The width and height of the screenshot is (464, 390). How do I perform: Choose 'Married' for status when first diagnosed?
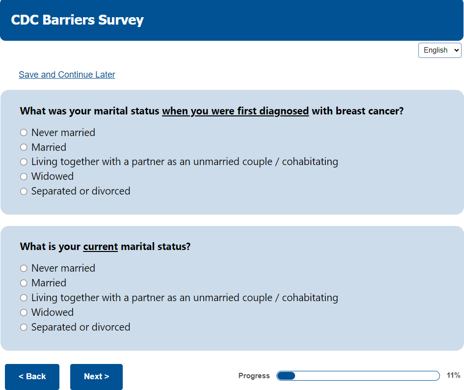coord(24,147)
